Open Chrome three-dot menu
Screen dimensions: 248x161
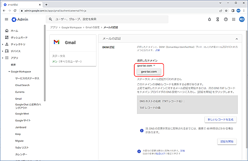pyautogui.click(x=244, y=10)
